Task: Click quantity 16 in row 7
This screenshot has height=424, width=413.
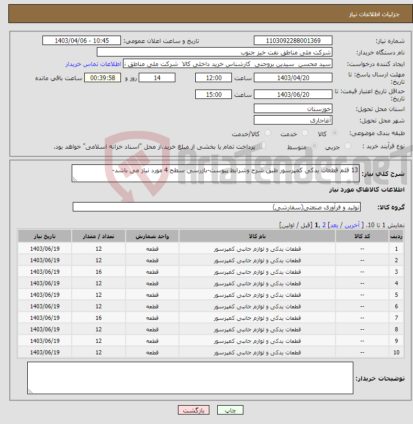Action: point(98,318)
